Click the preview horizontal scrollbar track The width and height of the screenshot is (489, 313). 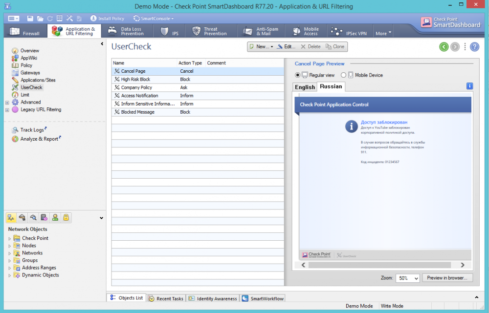coord(379,265)
